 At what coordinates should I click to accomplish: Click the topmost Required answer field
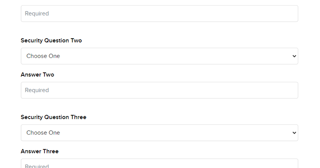(x=159, y=14)
